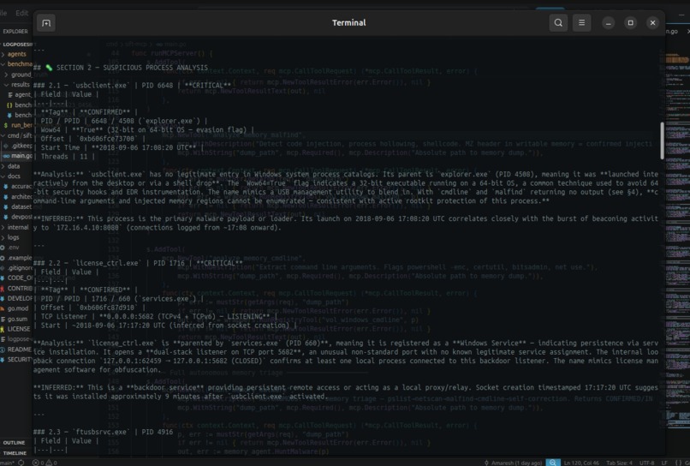Click the CODE_OF_CONDUCT markdown file icon
The width and height of the screenshot is (690, 466).
[x=3, y=278]
